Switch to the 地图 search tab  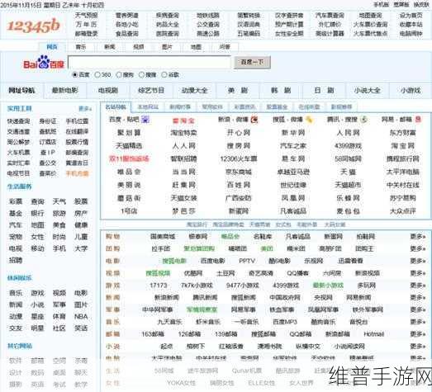point(196,47)
